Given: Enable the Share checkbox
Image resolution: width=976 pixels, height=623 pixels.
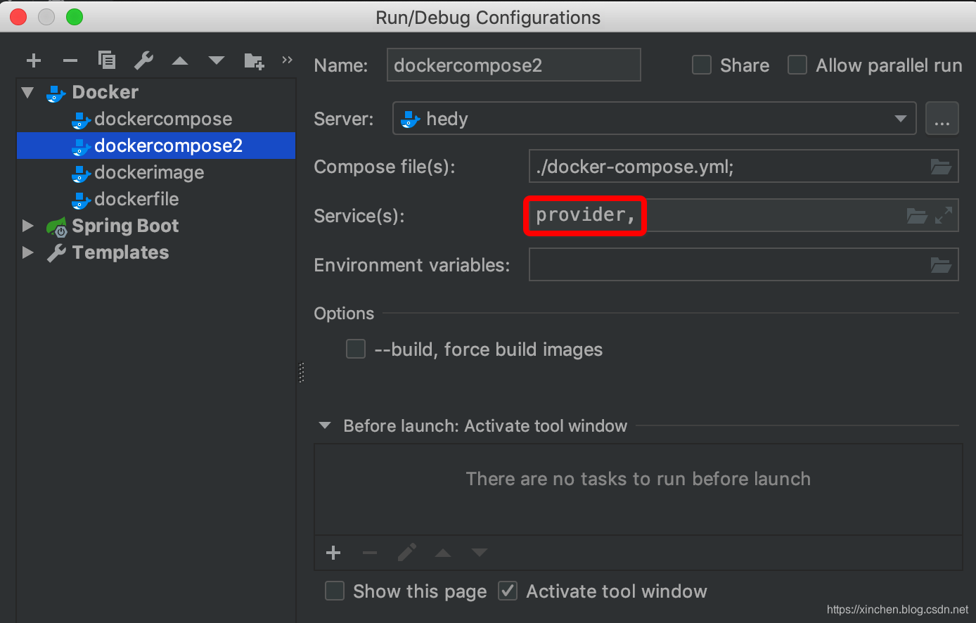Looking at the screenshot, I should [x=702, y=65].
